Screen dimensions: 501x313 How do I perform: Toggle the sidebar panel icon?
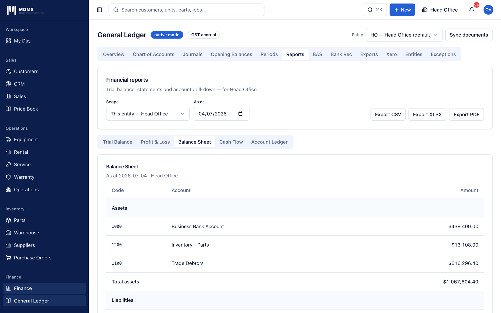point(99,10)
